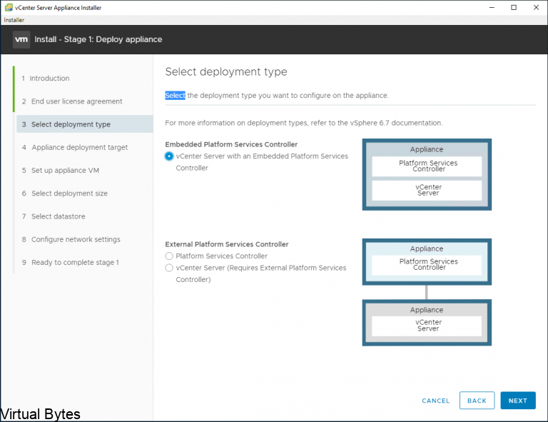Go to End user license agreement step
Image resolution: width=548 pixels, height=422 pixels.
[72, 101]
